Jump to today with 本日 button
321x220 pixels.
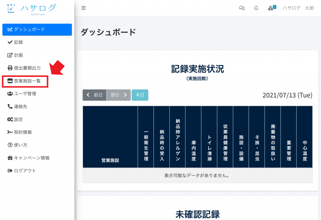[140, 95]
